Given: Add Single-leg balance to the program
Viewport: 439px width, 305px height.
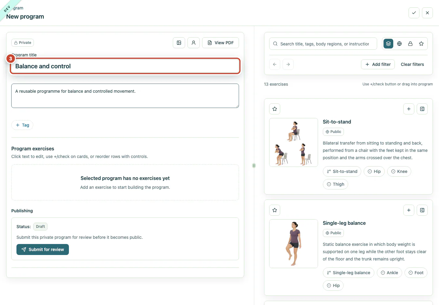Looking at the screenshot, I should pos(409,210).
